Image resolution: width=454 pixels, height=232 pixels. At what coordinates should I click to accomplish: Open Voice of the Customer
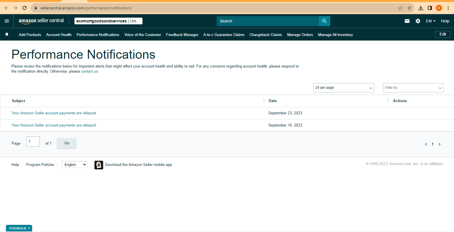coord(143,35)
